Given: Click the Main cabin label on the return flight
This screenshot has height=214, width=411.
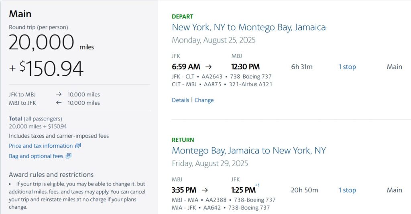Looking at the screenshot, I should coord(394,190).
